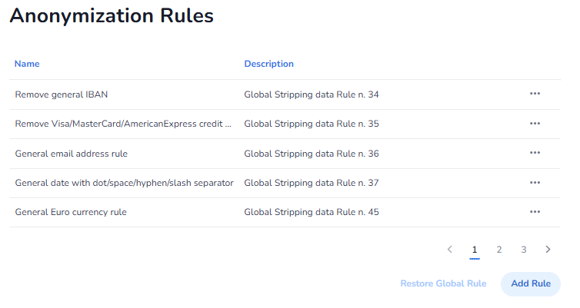The height and width of the screenshot is (308, 580).
Task: Switch to page 2 of rules
Action: (499, 250)
